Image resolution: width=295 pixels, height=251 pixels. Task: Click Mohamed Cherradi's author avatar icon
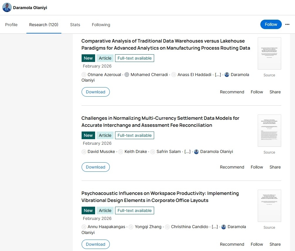[127, 75]
